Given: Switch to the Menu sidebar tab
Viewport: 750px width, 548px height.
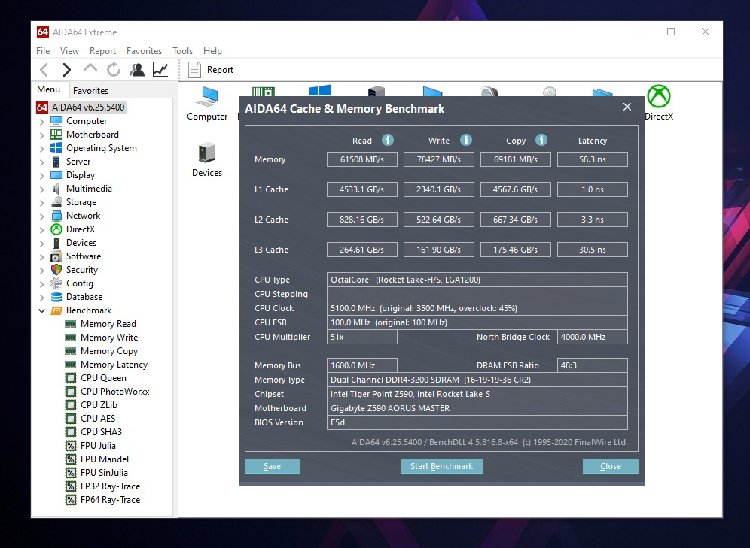Looking at the screenshot, I should [48, 89].
